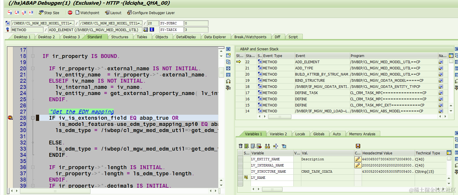This screenshot has width=458, height=195.
Task: Open Configure Debugger Layer
Action: [x=151, y=13]
